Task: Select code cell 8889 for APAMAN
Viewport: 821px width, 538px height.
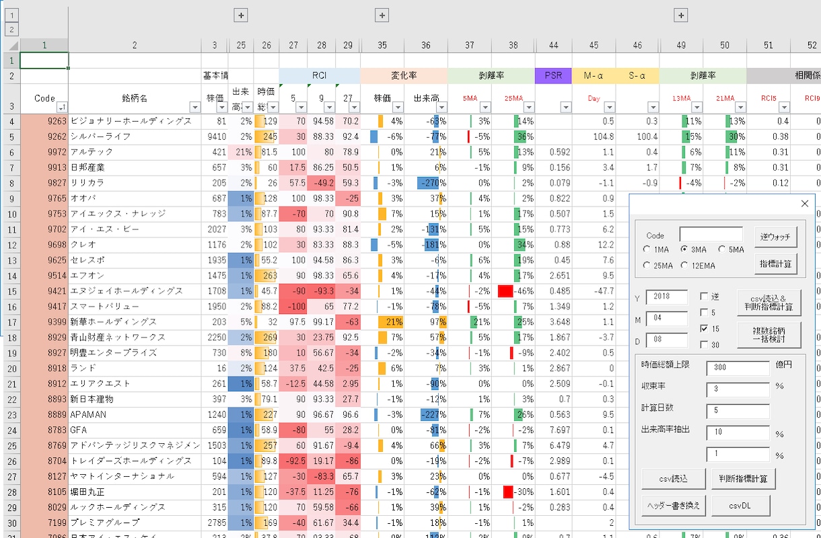Action: click(44, 415)
